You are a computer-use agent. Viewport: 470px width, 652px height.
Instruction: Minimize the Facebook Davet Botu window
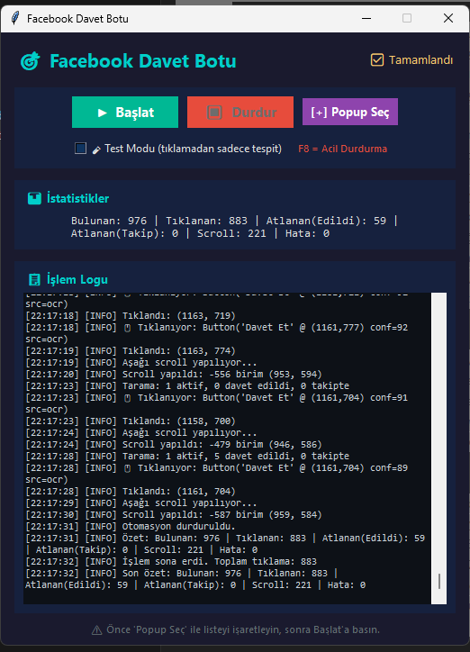[366, 18]
